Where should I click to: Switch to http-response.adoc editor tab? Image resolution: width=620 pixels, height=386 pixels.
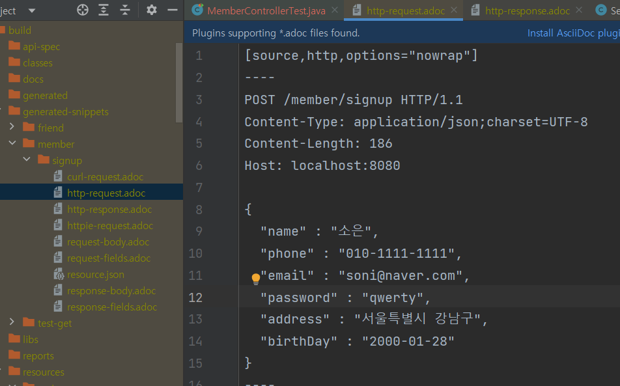click(528, 10)
